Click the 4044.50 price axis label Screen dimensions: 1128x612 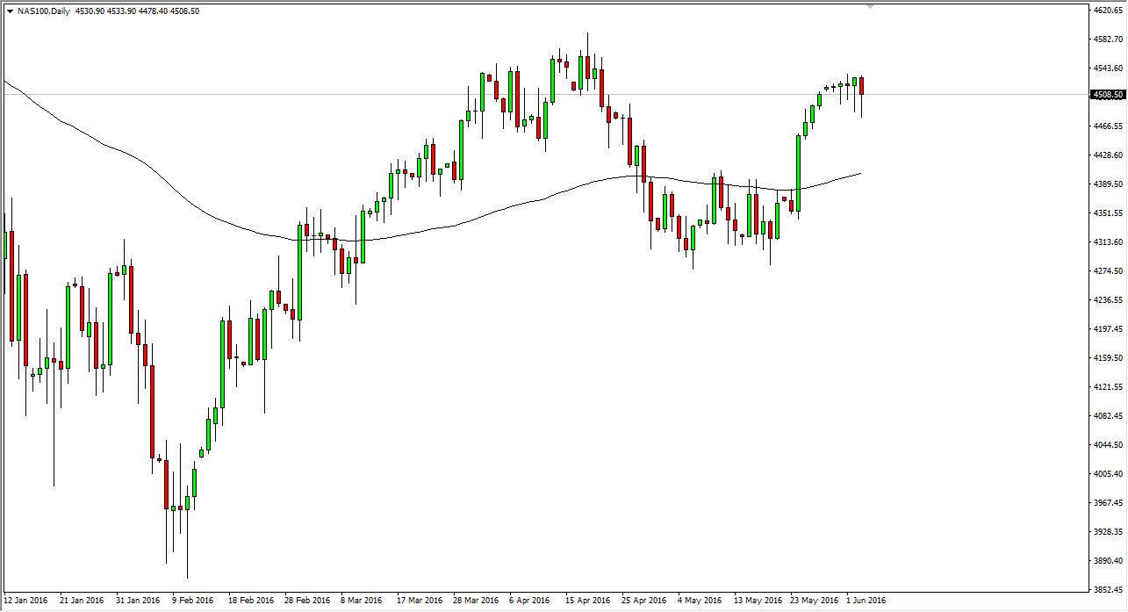1107,445
